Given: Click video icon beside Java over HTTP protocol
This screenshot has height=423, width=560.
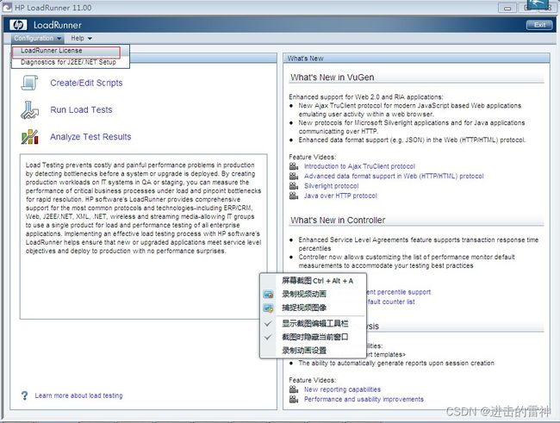Looking at the screenshot, I should tap(294, 196).
